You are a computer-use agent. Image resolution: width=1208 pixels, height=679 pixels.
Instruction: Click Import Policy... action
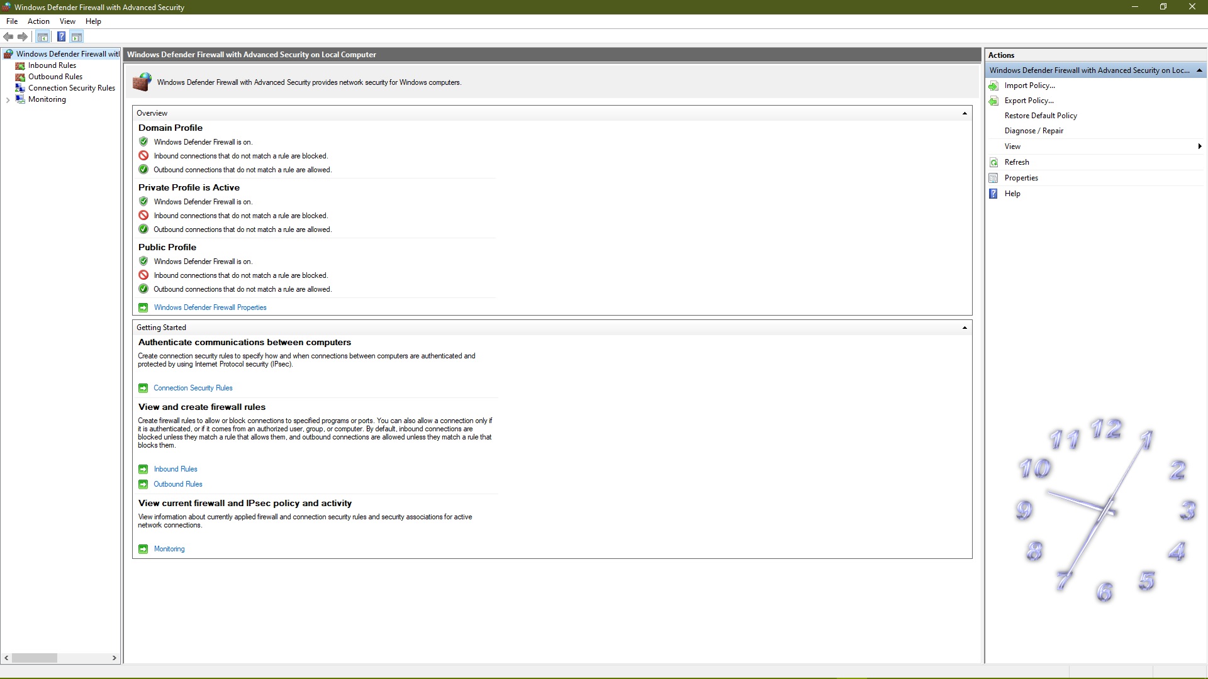tap(1030, 86)
